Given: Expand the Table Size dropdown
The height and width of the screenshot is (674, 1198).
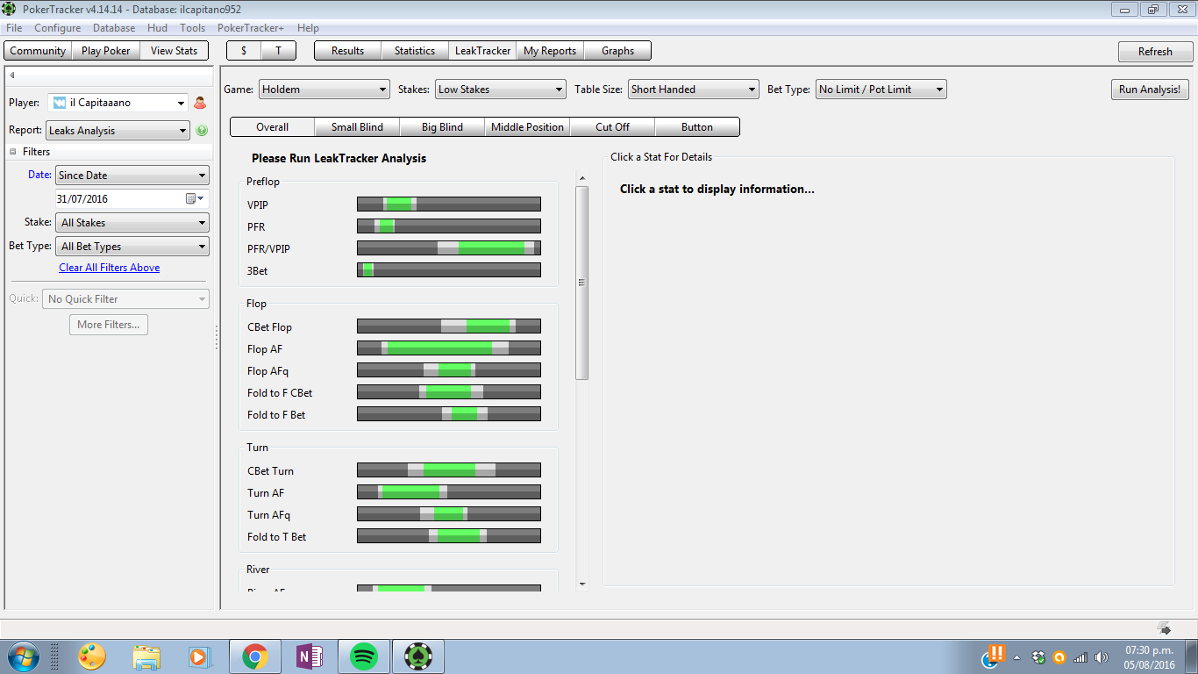Looking at the screenshot, I should click(x=693, y=90).
